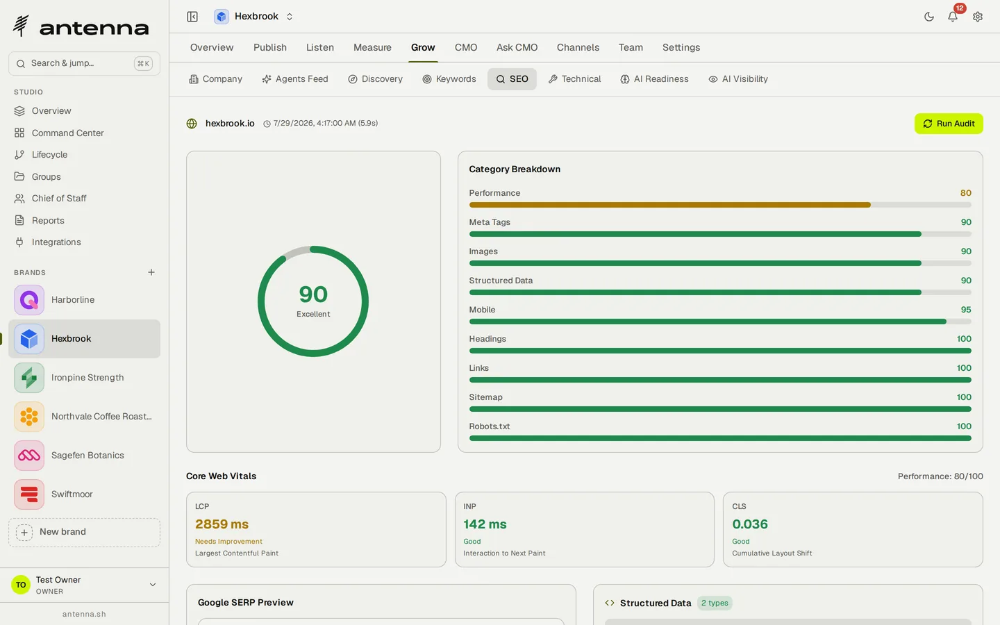Viewport: 1000px width, 625px height.
Task: Open antenna.sh link at sidebar bottom
Action: (84, 614)
